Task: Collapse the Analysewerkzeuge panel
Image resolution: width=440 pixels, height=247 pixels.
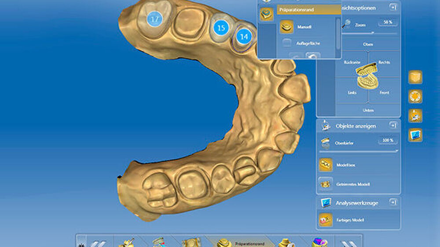Action: pyautogui.click(x=393, y=202)
